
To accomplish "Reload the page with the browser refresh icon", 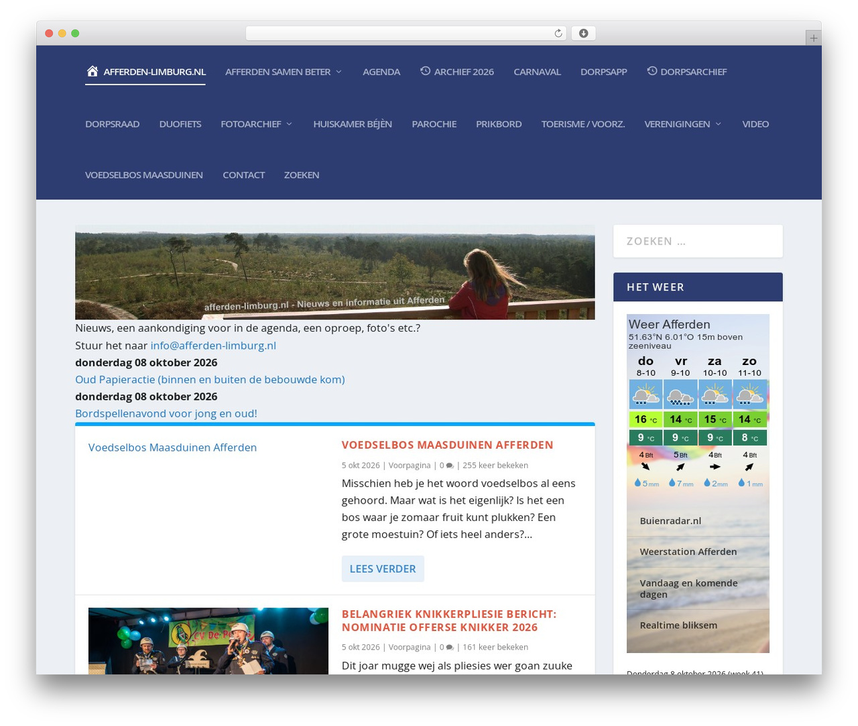I will click(x=558, y=33).
